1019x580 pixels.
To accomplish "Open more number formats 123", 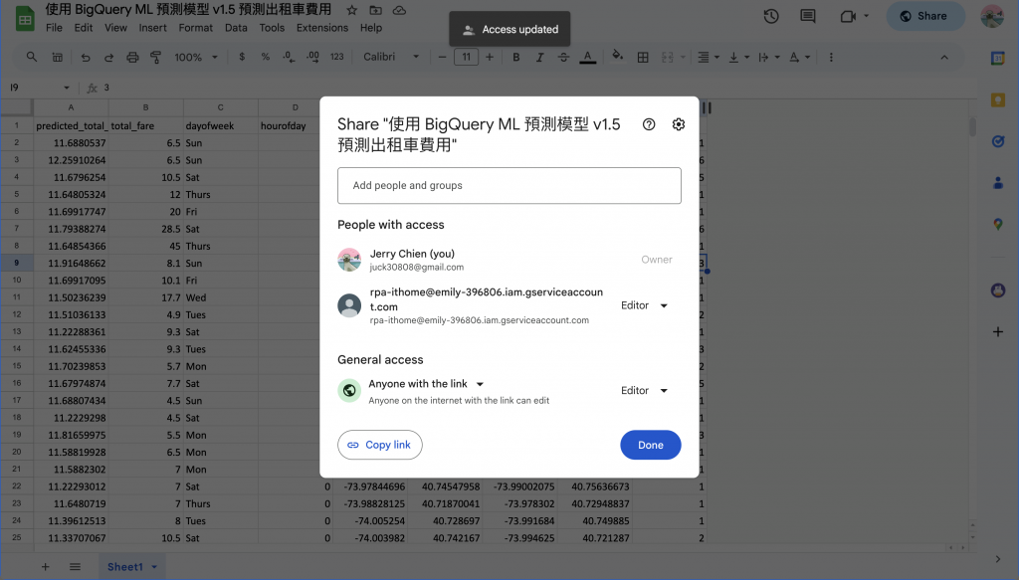I will (336, 57).
